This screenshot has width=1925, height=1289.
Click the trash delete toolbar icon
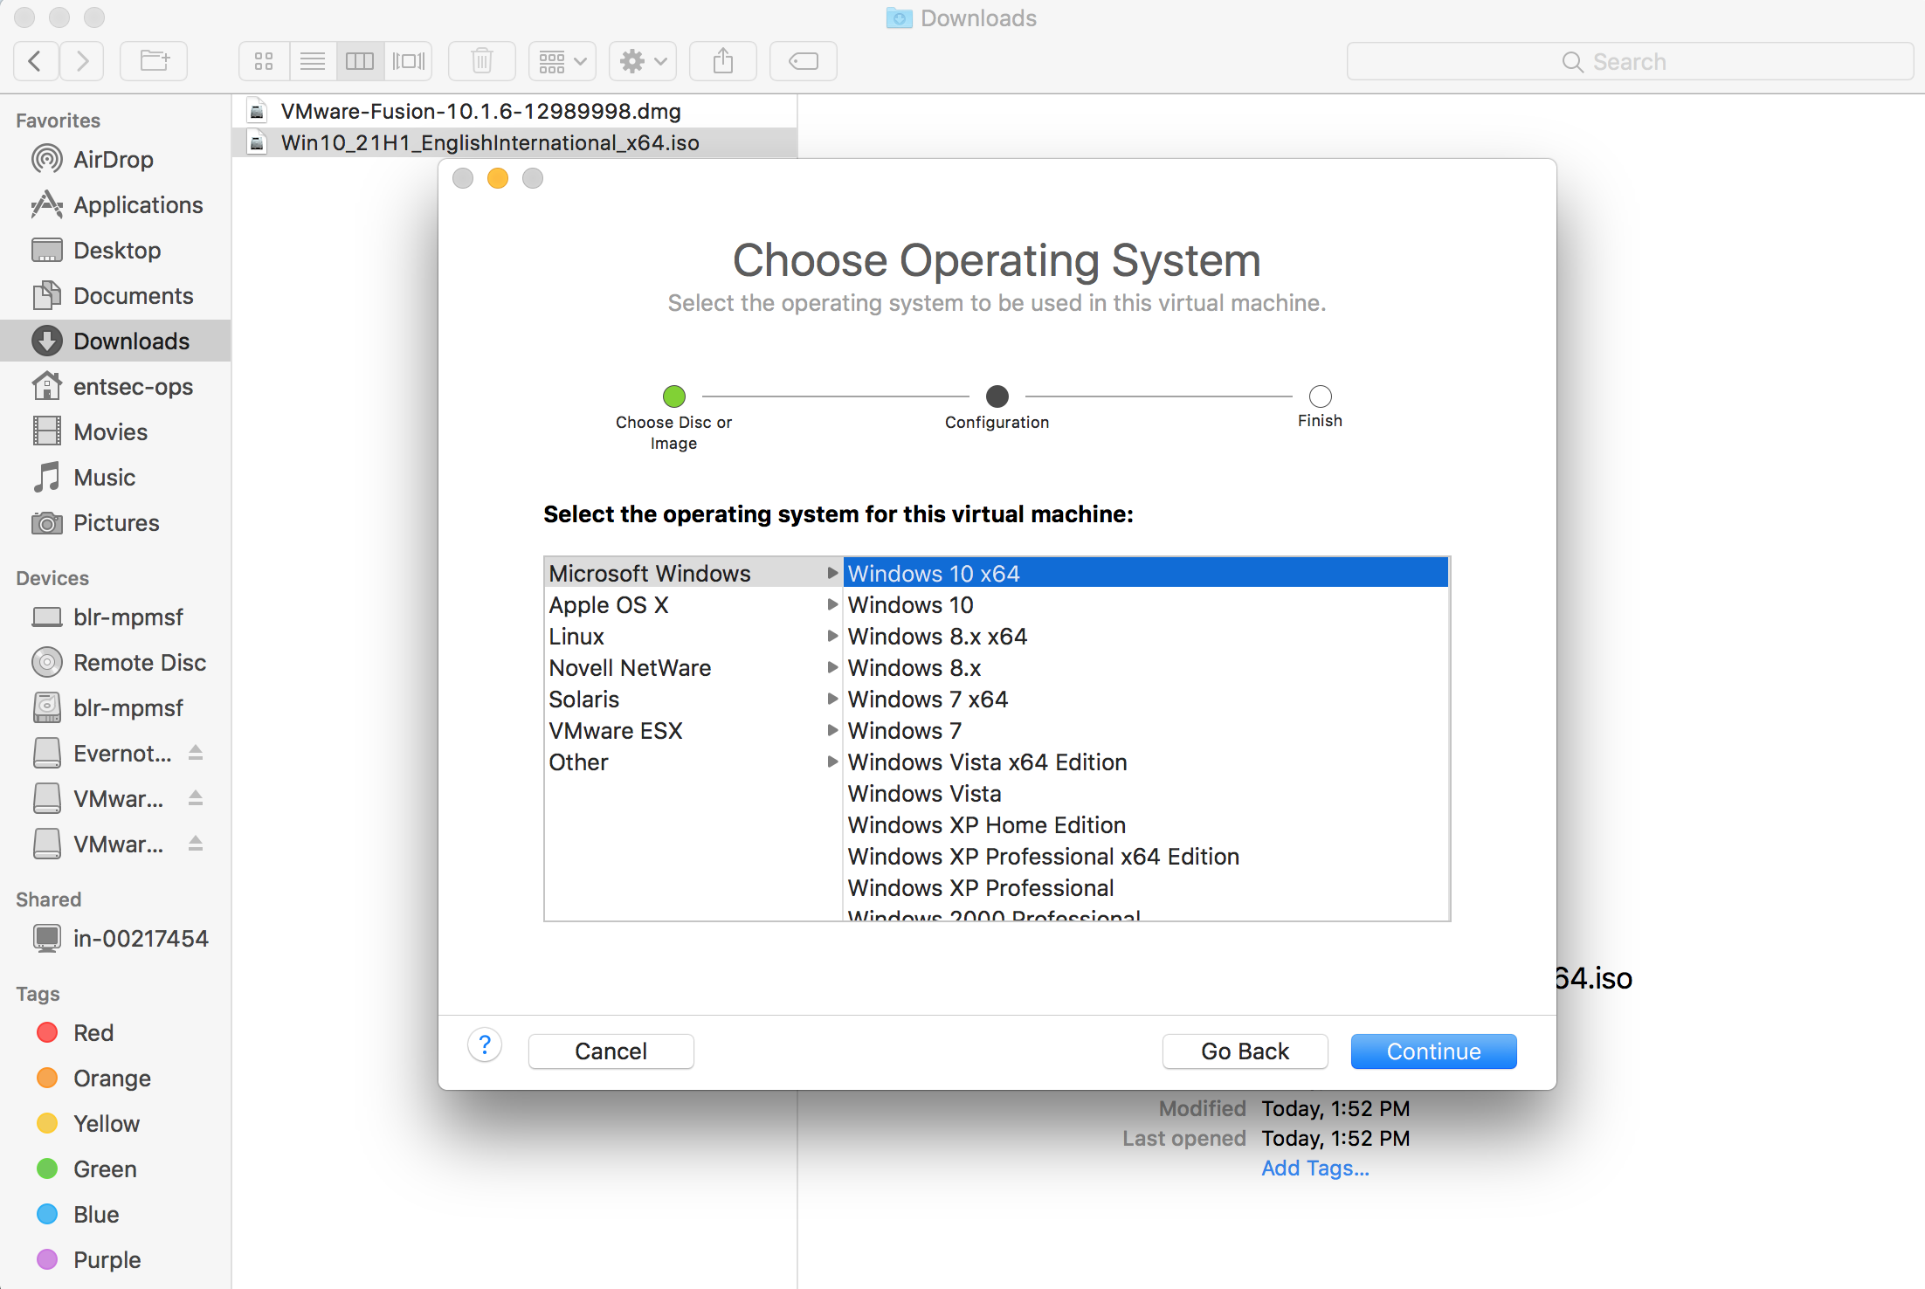click(481, 61)
